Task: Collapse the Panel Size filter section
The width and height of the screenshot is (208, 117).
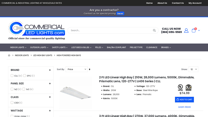Action: (x=50, y=83)
